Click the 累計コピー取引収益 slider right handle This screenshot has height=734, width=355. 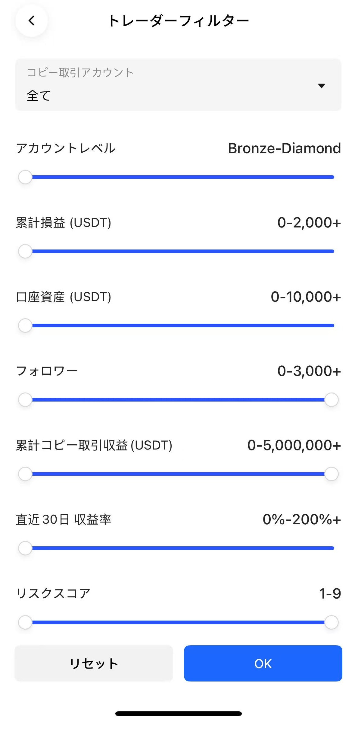pos(331,474)
